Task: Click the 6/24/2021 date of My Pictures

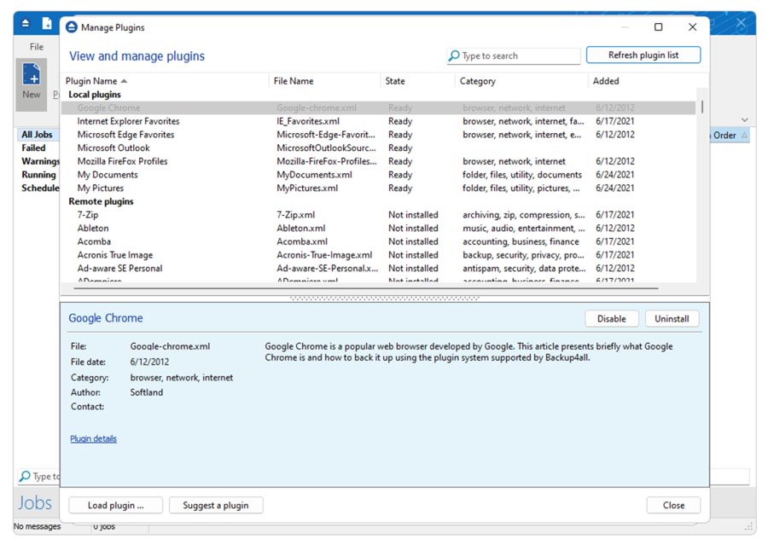Action: [x=614, y=188]
